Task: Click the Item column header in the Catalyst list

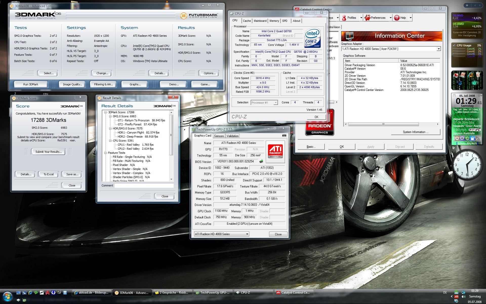Action: (371, 61)
